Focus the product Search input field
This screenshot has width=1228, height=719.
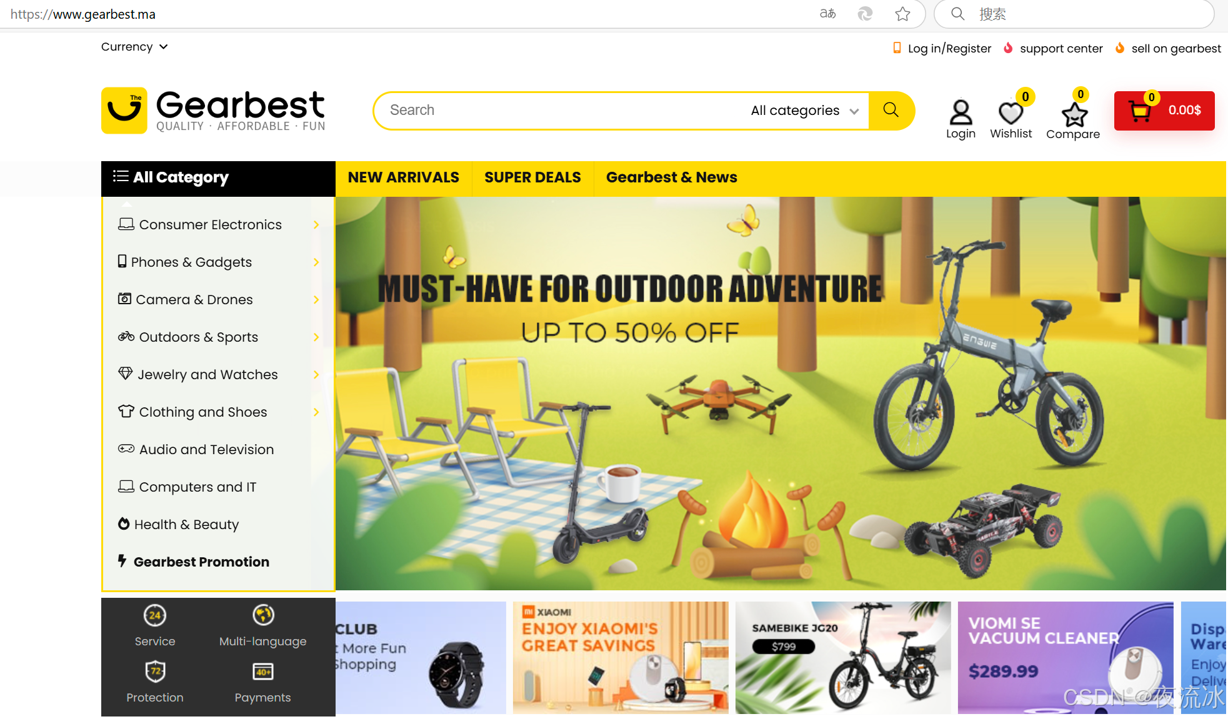click(x=562, y=111)
